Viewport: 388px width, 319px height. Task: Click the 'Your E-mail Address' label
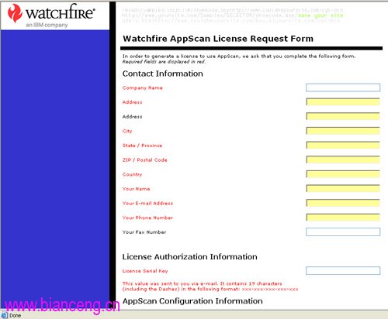[x=147, y=204]
